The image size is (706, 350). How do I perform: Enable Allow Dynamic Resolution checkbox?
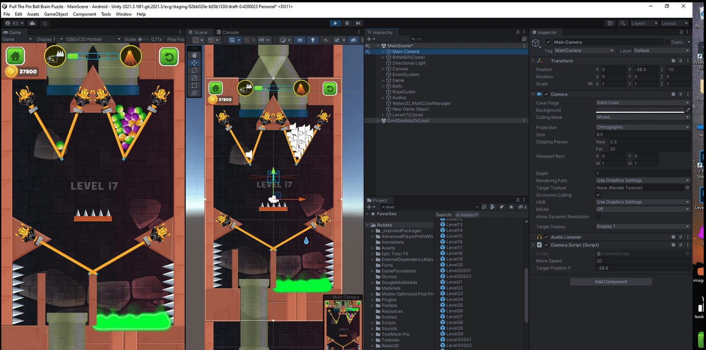(598, 217)
